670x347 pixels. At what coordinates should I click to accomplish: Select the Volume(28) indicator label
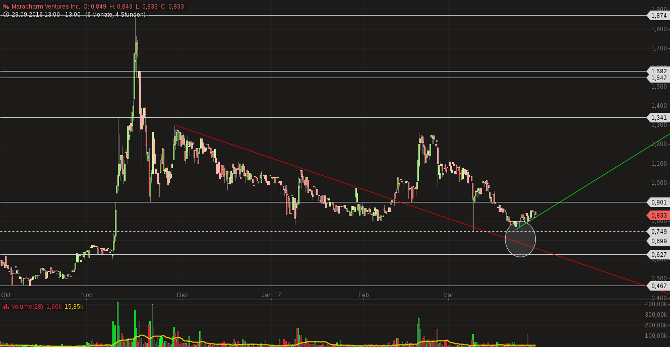(25, 307)
